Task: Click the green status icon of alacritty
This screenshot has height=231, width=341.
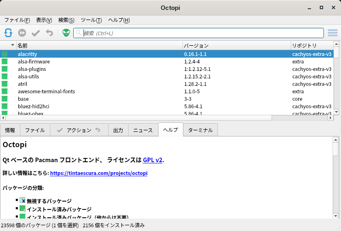Action: tap(5, 54)
